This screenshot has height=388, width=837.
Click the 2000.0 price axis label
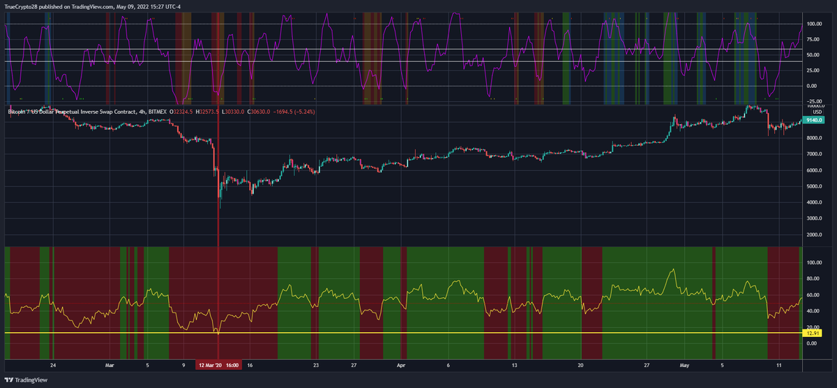[815, 234]
